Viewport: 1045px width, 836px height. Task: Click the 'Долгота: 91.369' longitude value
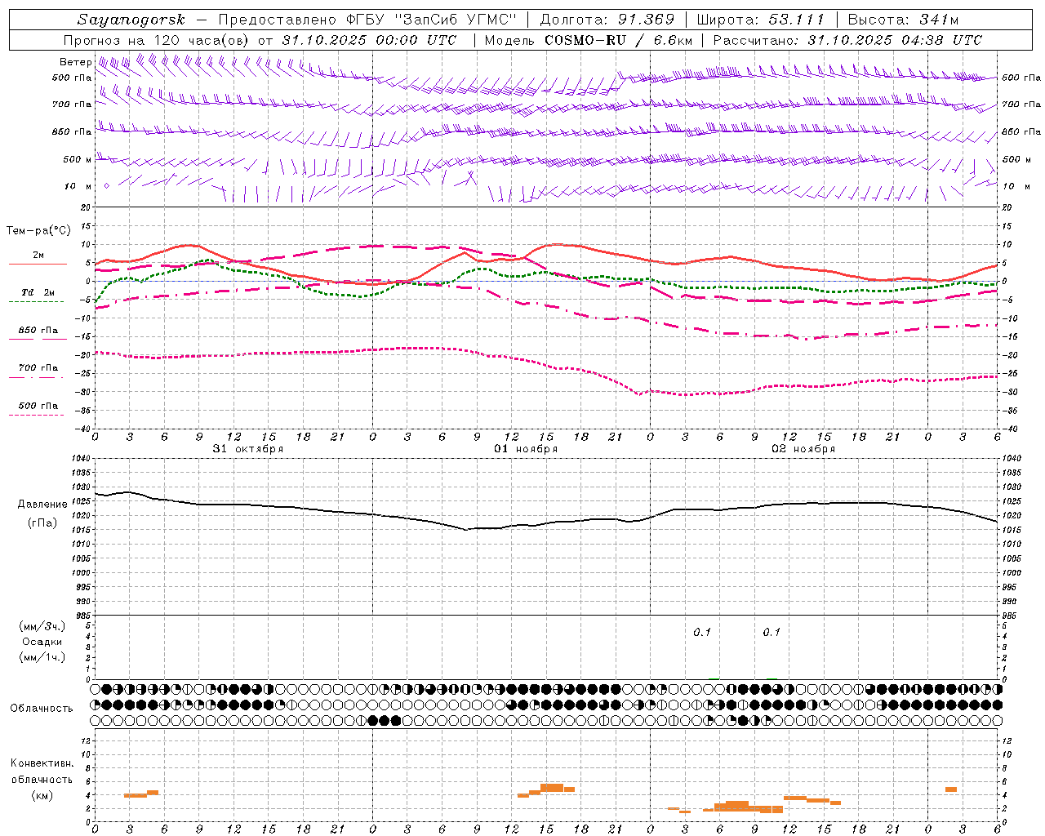(x=607, y=20)
